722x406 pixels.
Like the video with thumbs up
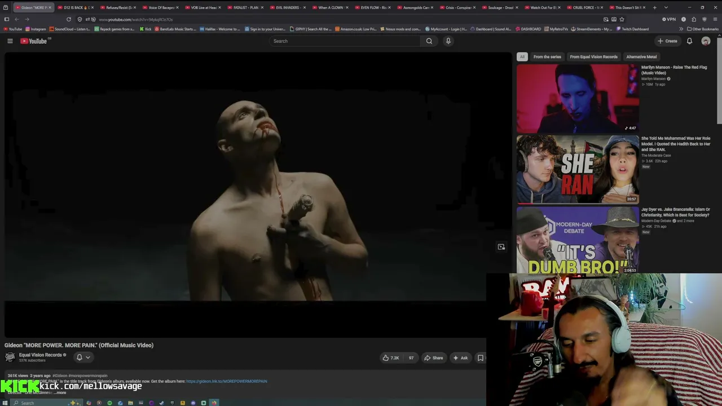coord(391,358)
